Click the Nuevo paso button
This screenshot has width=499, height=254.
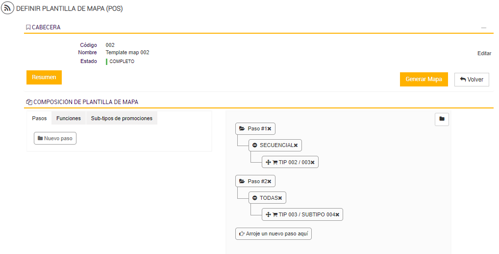pyautogui.click(x=55, y=138)
